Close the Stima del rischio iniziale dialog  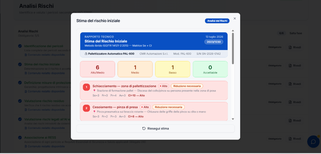pyautogui.click(x=234, y=19)
